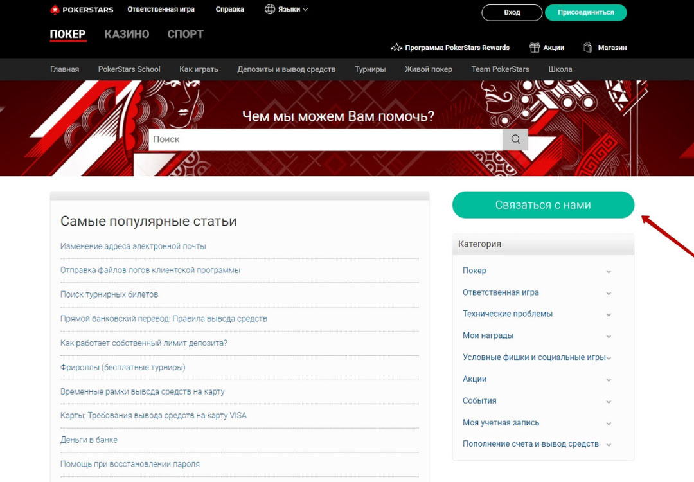This screenshot has width=694, height=482.
Task: Expand the Покер category chevron
Action: pyautogui.click(x=609, y=271)
